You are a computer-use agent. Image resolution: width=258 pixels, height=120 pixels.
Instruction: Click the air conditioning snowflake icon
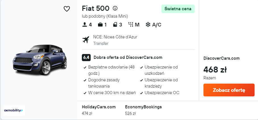pyautogui.click(x=148, y=25)
